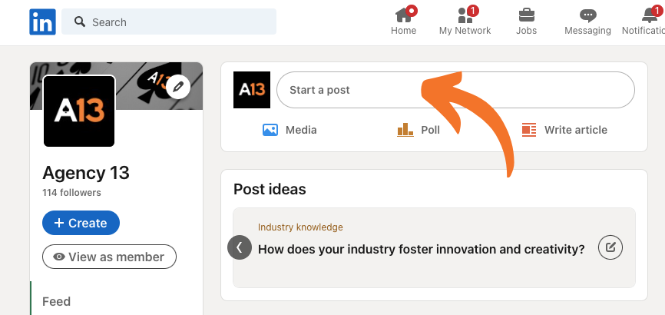Click the LinkedIn logo icon
This screenshot has height=315, width=665.
point(42,22)
